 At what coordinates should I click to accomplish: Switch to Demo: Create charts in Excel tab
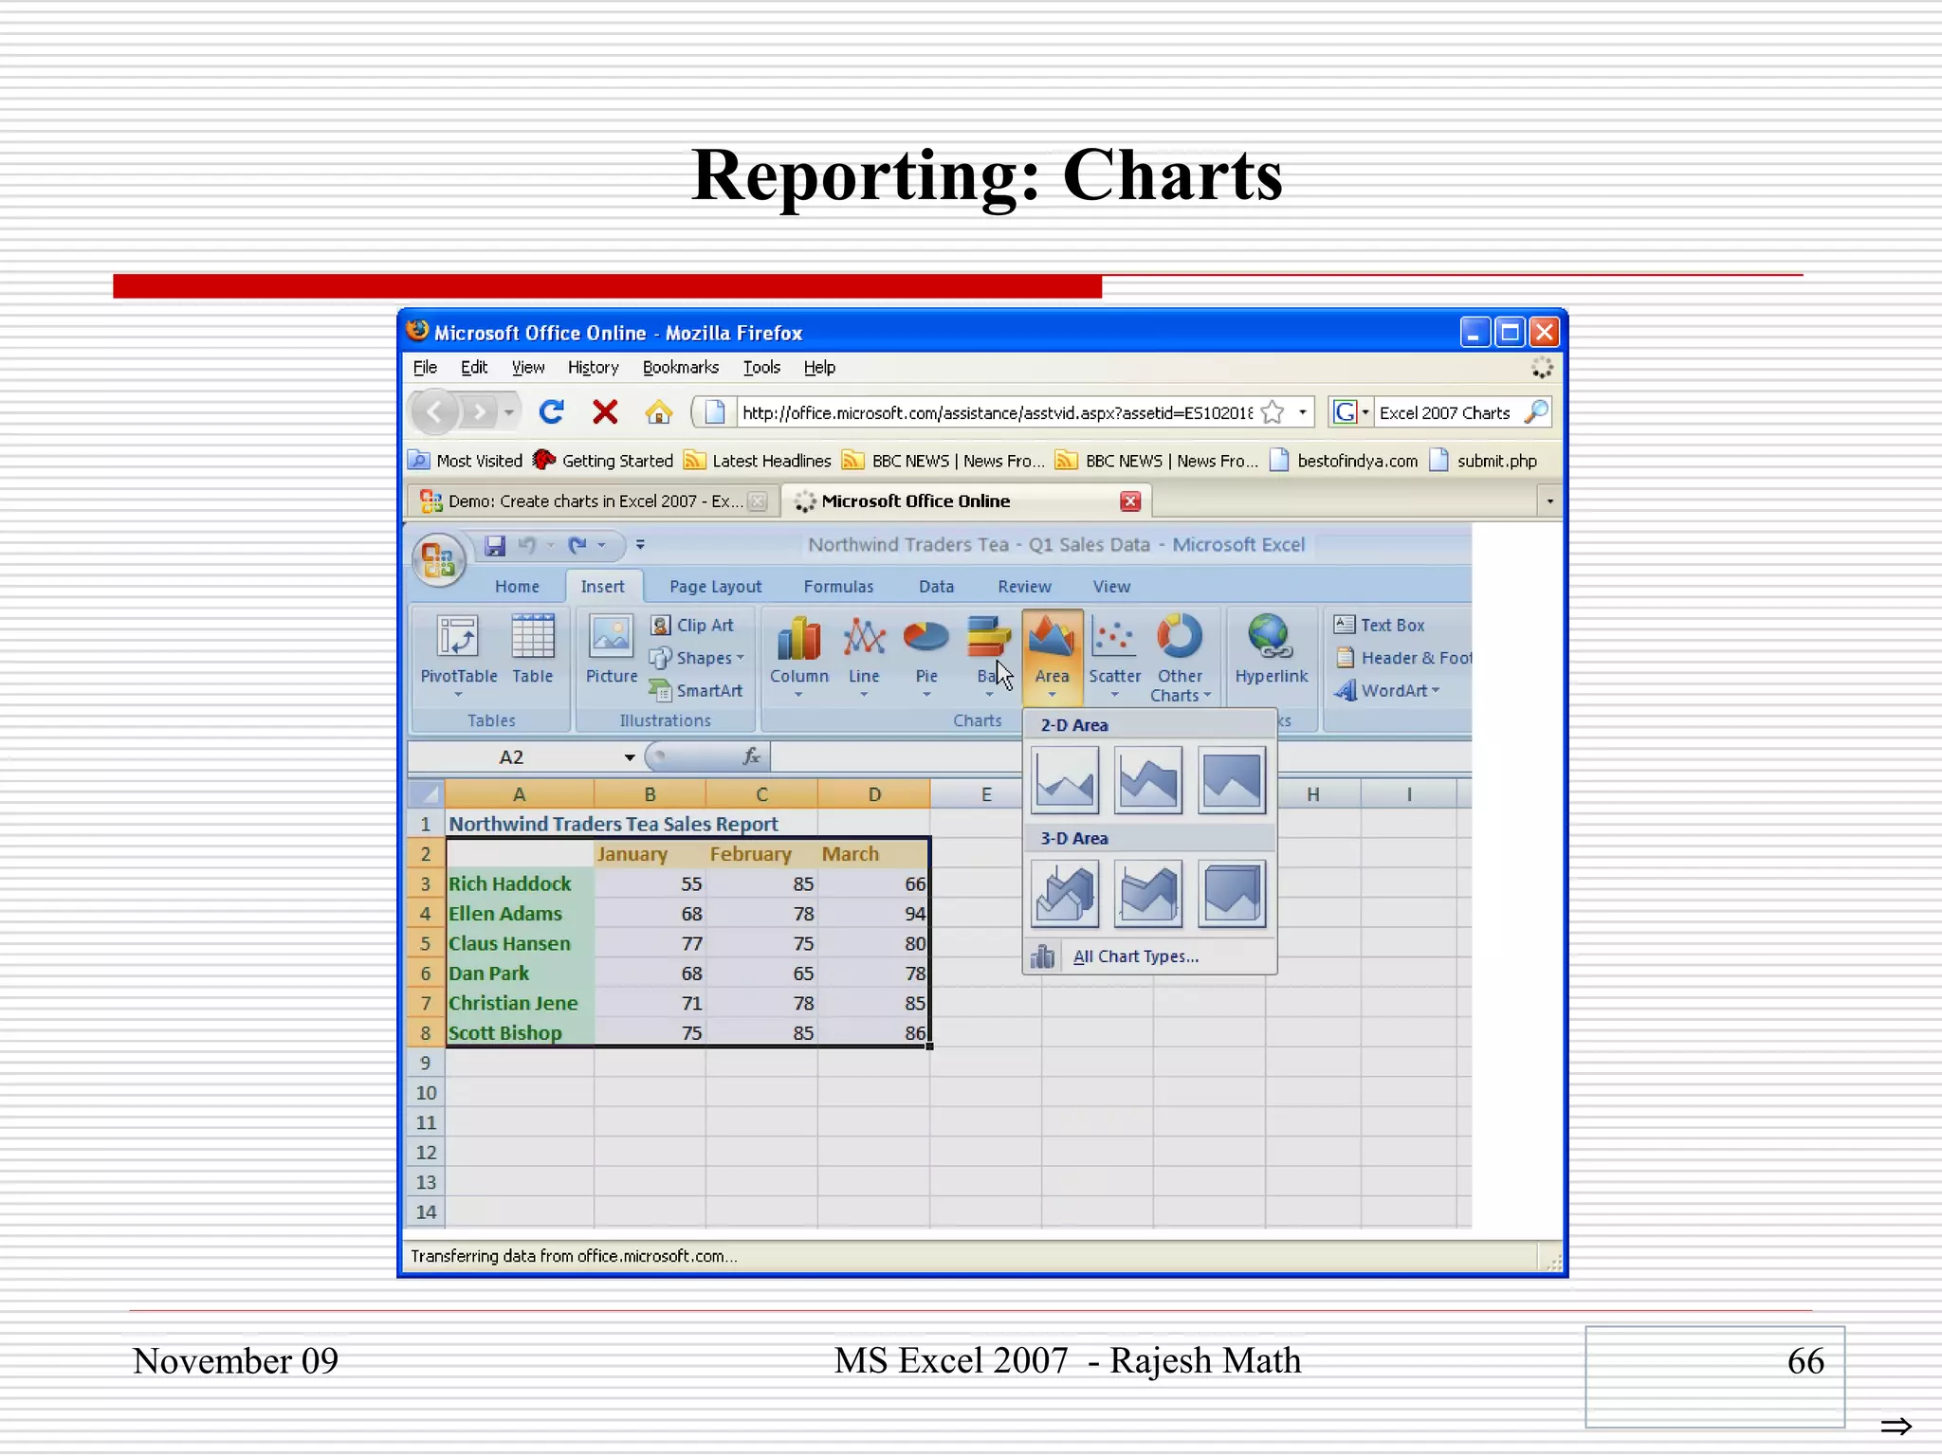coord(593,501)
